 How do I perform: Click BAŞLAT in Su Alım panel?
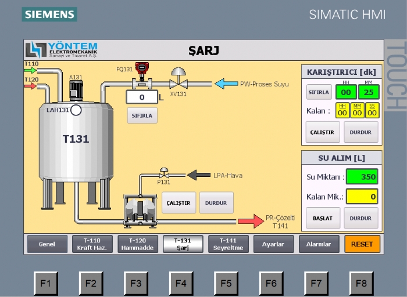323,218
